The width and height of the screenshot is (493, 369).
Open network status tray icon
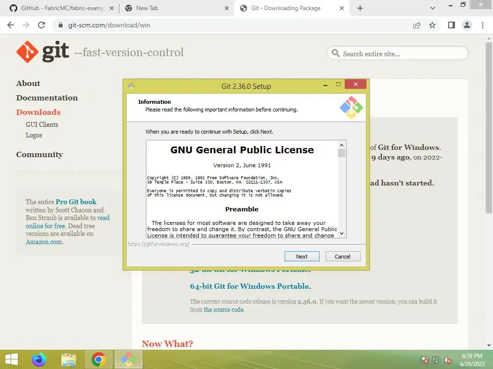click(436, 360)
